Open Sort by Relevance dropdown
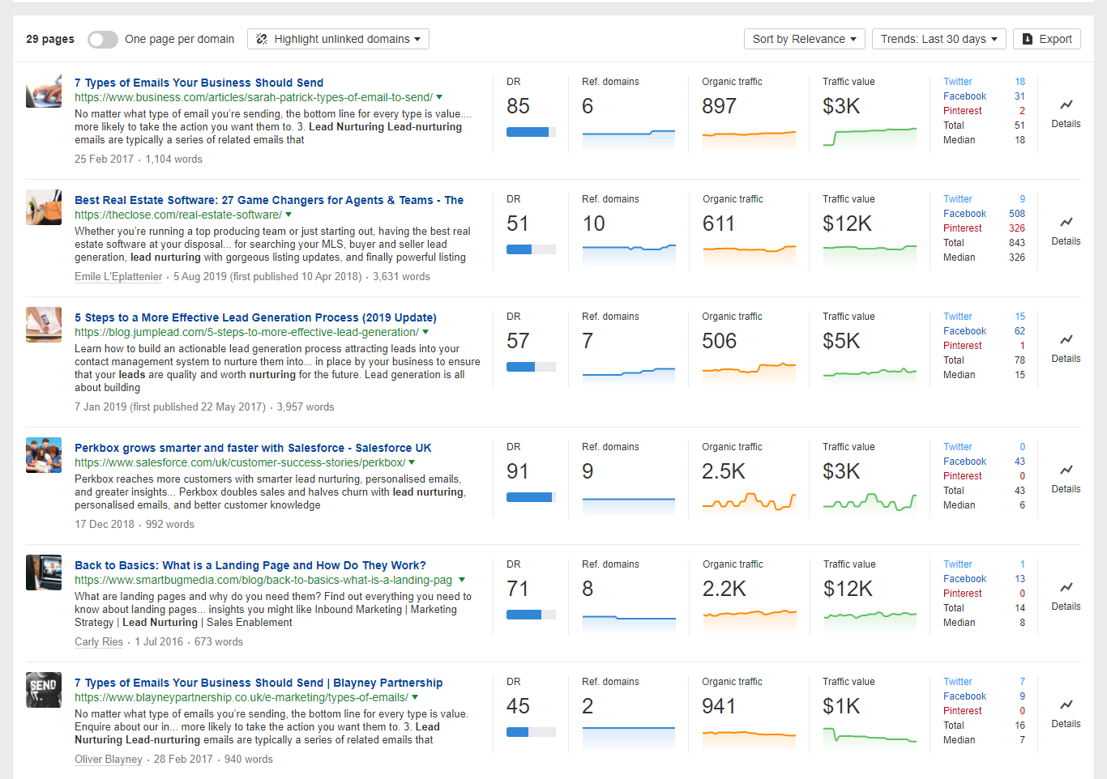The height and width of the screenshot is (779, 1107). (805, 39)
